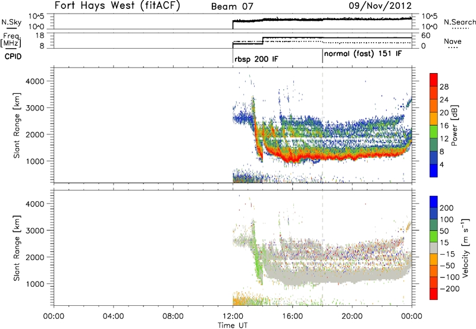Select the "Beam 07" label
Screen dimensions: 476x329
232,7
